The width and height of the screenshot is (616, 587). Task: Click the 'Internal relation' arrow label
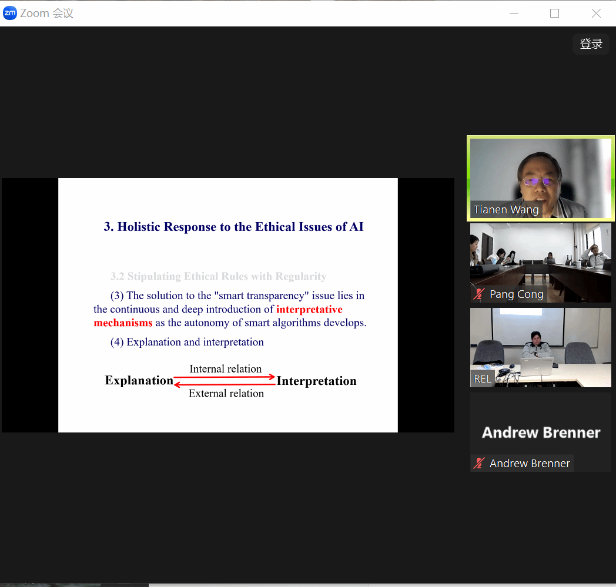pyautogui.click(x=225, y=369)
